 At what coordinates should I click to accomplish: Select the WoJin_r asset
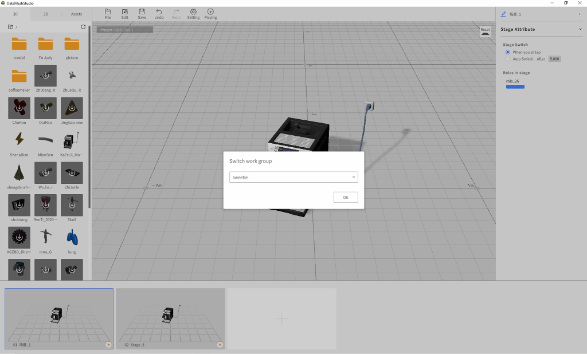click(x=45, y=175)
